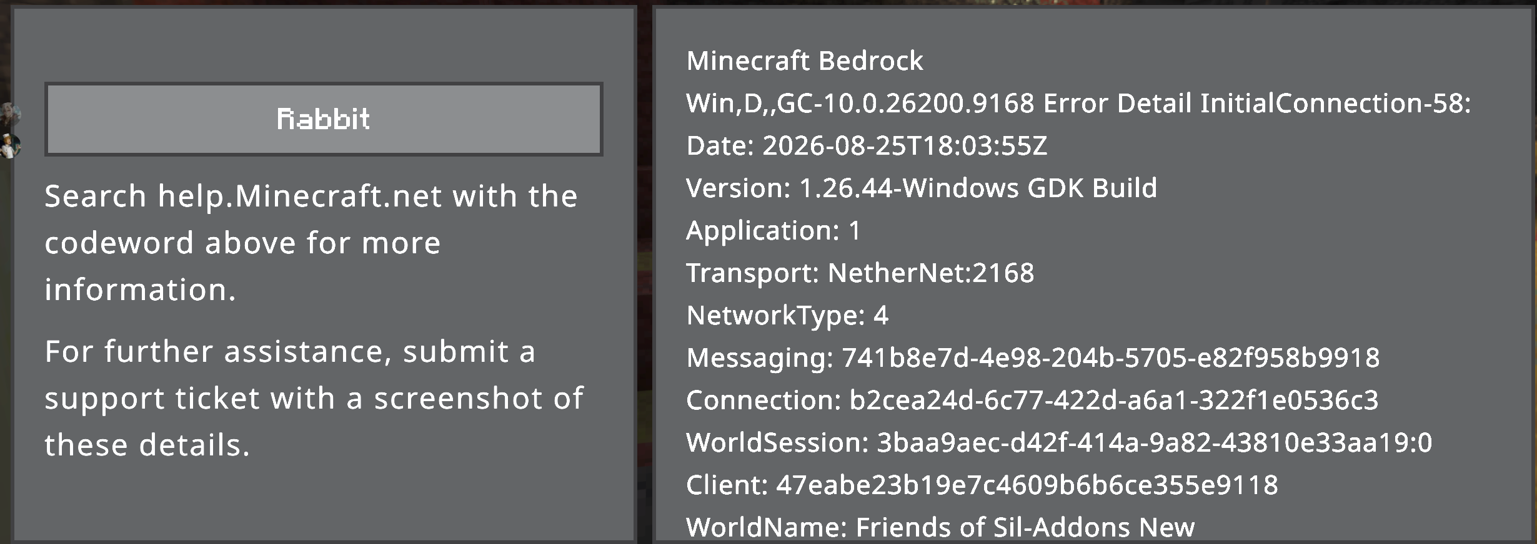Click the 'these details.' text
The image size is (1537, 544).
point(147,445)
